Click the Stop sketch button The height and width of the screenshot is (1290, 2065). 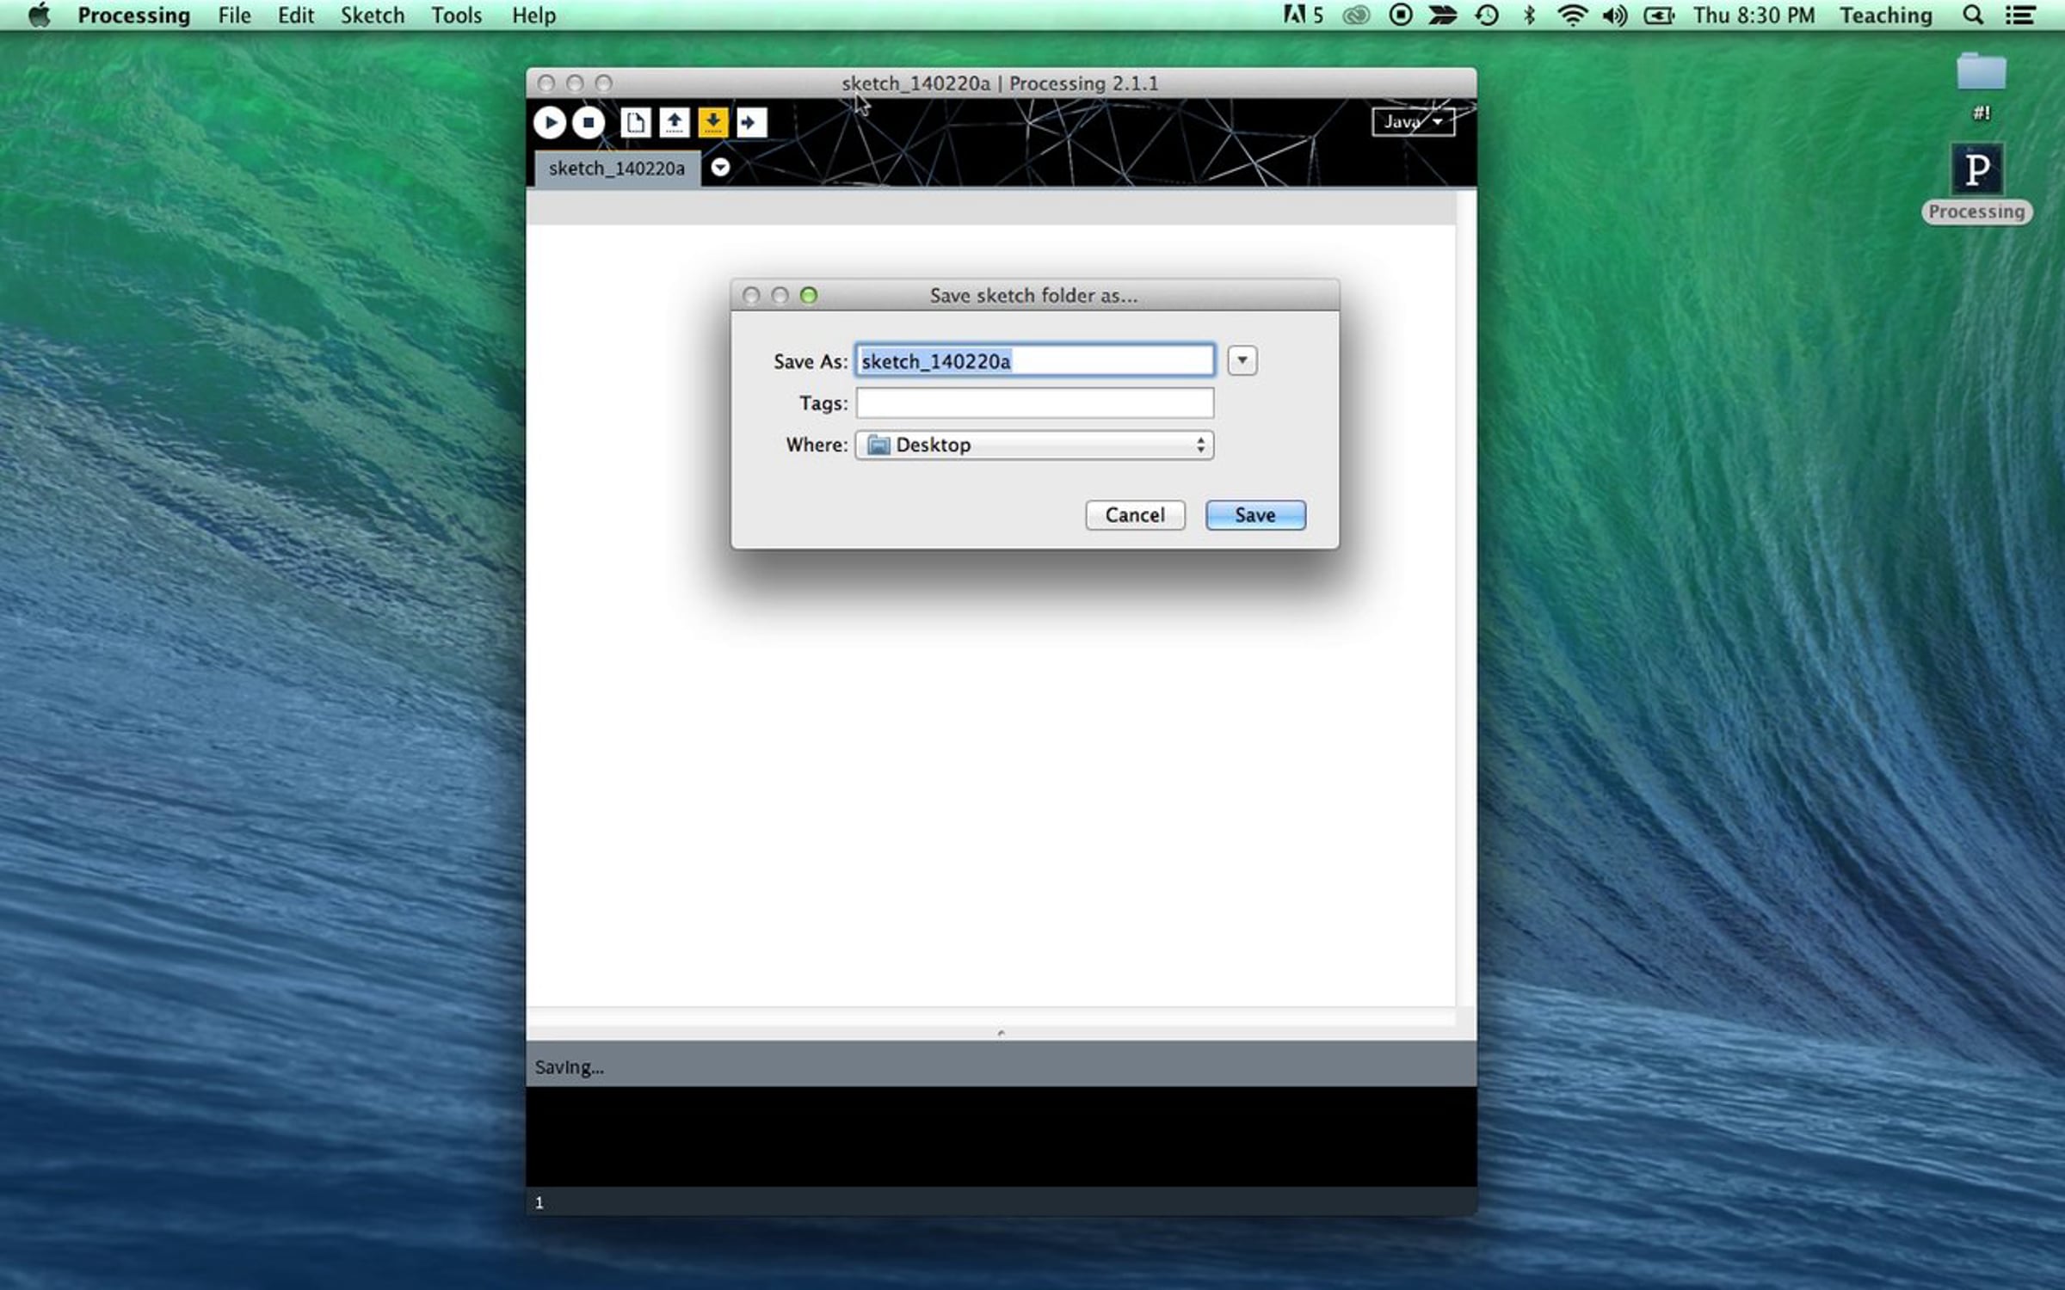(589, 122)
